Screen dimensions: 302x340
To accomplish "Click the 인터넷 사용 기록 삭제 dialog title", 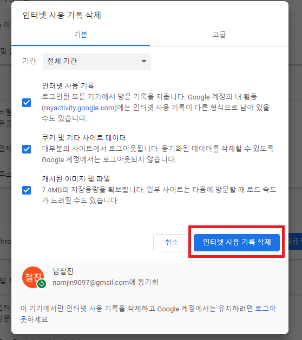I will tap(62, 15).
